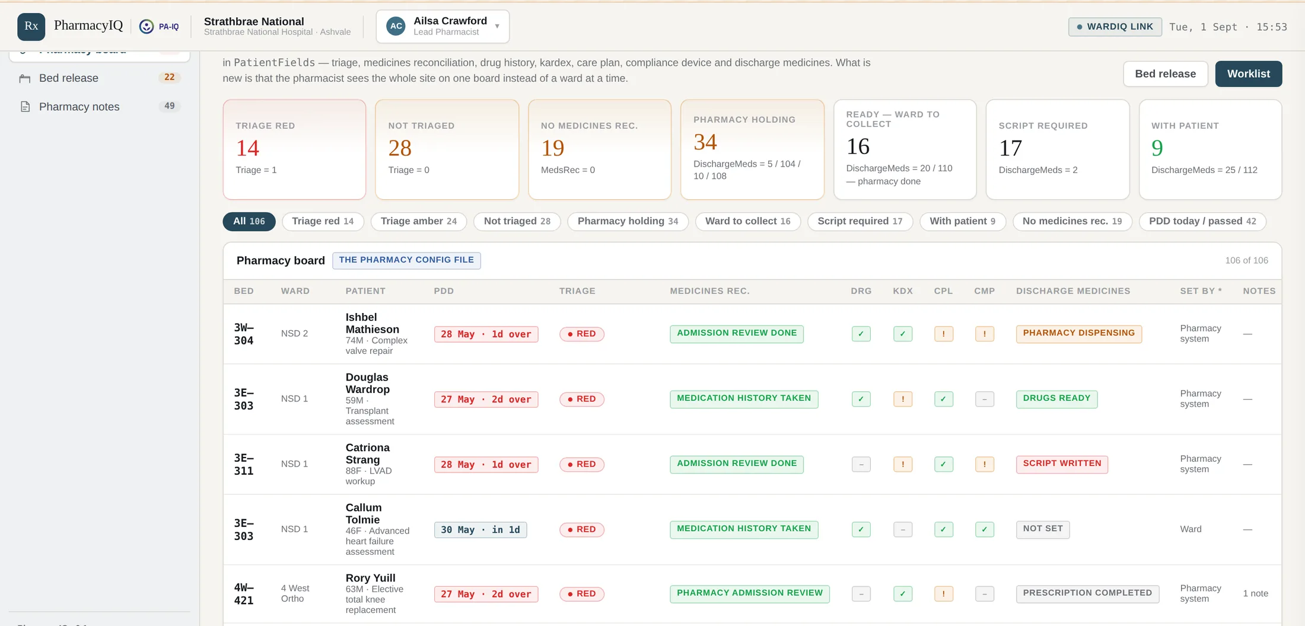The width and height of the screenshot is (1305, 626).
Task: Click CPL check status for Catriona Strang
Action: tap(943, 464)
